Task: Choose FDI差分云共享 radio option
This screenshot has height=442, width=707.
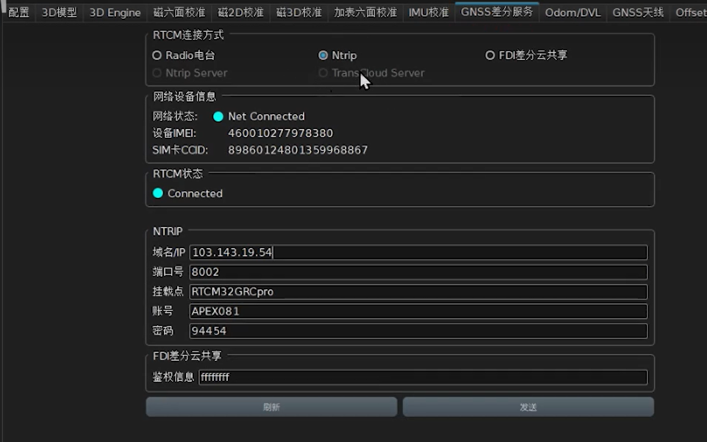Action: 527,55
